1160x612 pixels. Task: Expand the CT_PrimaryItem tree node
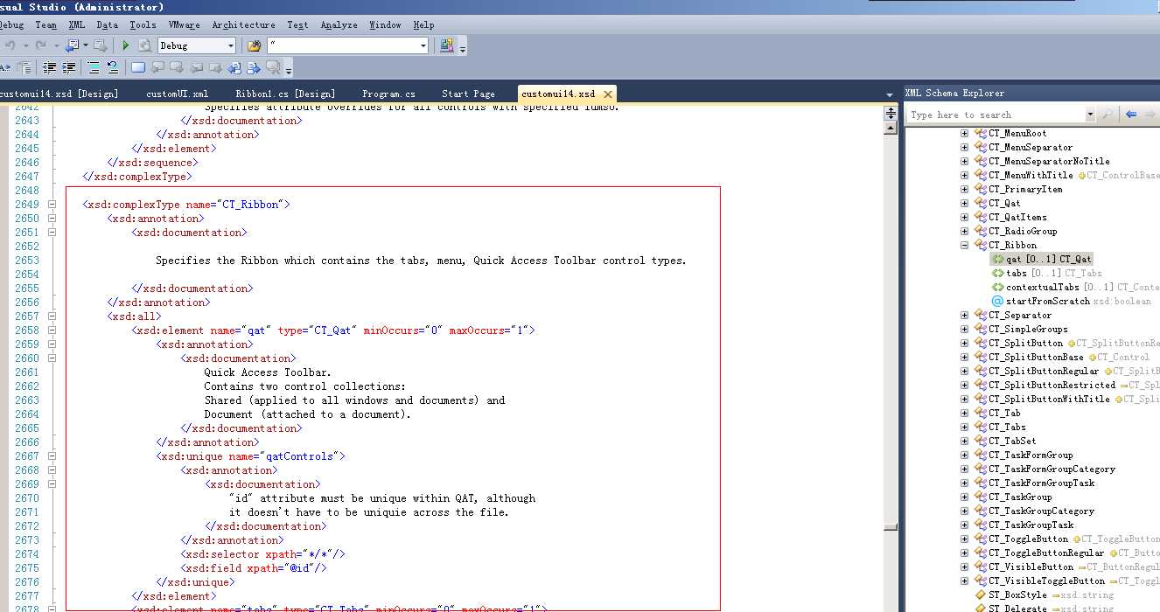point(965,190)
